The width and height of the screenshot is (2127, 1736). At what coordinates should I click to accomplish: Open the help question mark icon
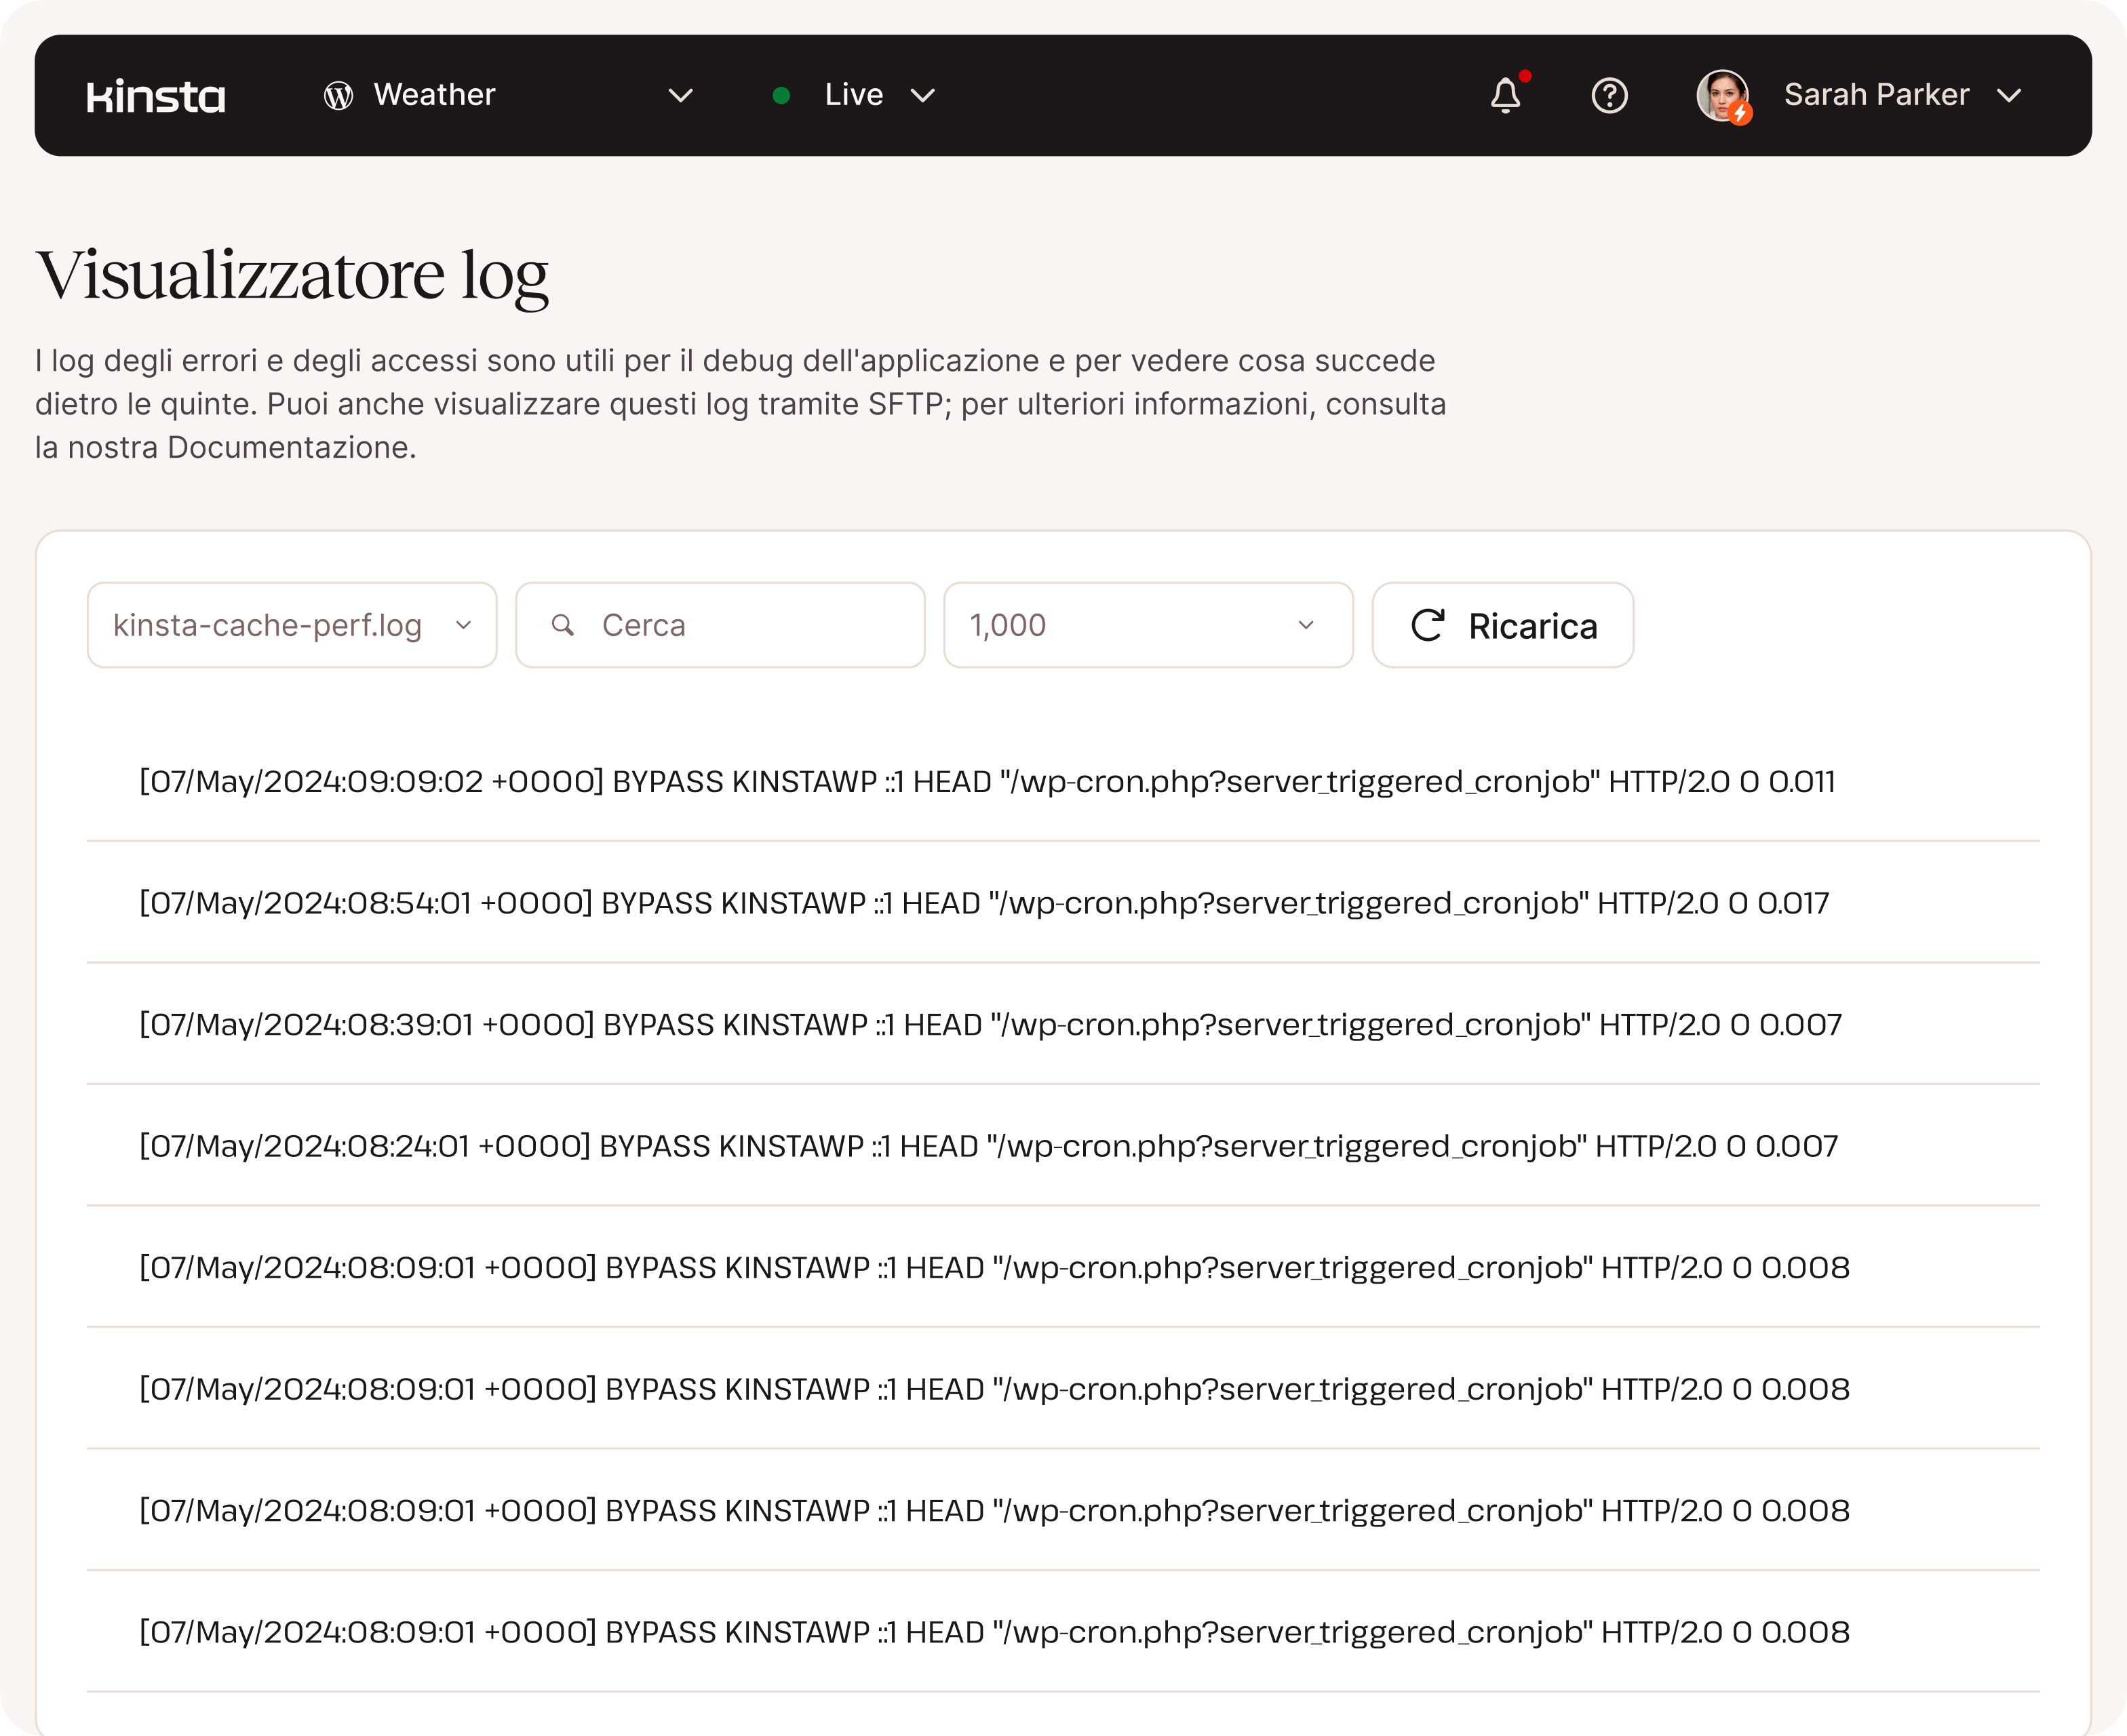click(1609, 96)
